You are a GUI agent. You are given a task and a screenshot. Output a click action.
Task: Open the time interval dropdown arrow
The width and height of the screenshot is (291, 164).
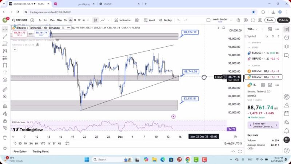(x=87, y=20)
